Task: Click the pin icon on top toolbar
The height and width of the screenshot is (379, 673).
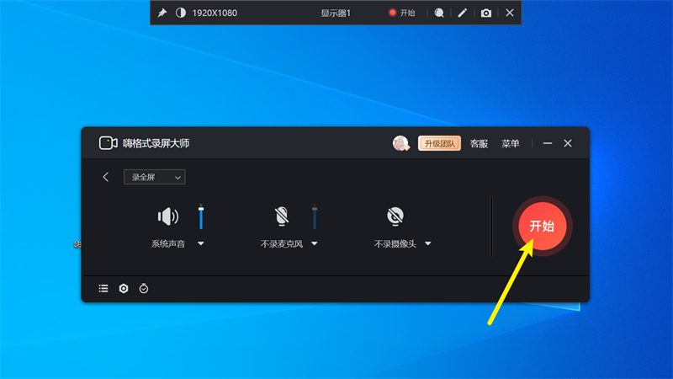Action: pyautogui.click(x=162, y=13)
